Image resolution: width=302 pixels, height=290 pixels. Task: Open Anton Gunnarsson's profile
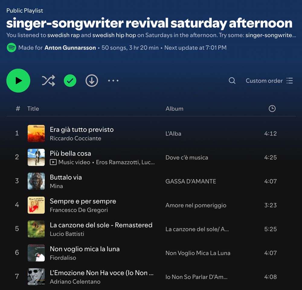(x=70, y=47)
